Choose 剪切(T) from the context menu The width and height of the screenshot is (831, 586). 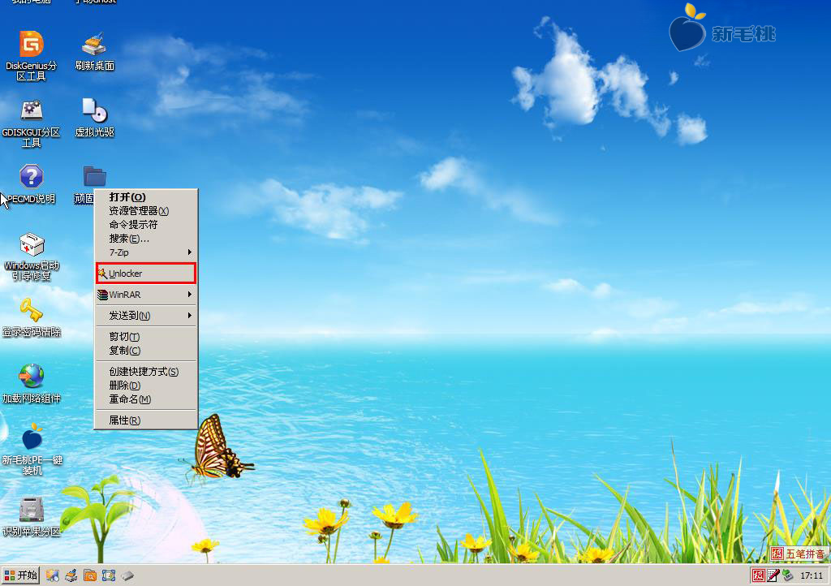(x=146, y=337)
